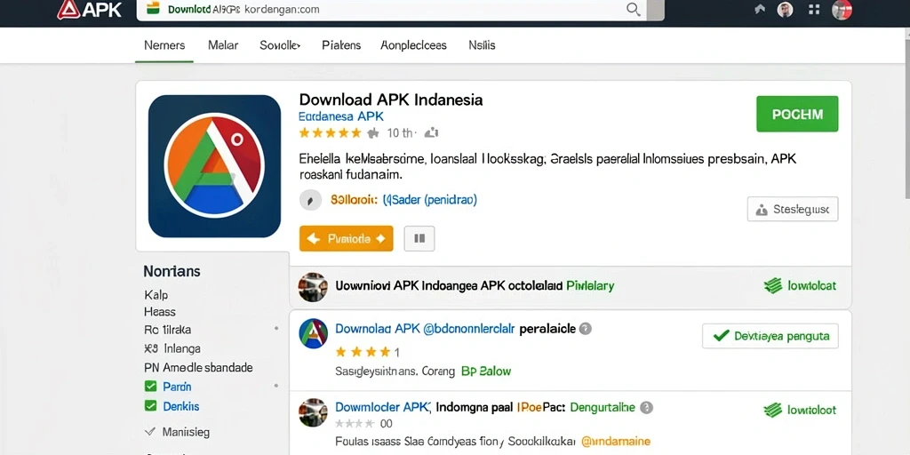Click the avatar of Uowniovi APK Indoangea row
Screen dimensions: 910x455
pyautogui.click(x=313, y=287)
